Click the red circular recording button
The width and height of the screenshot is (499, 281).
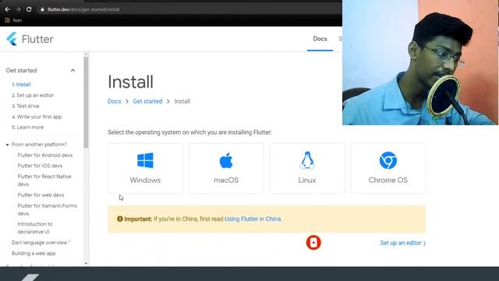(313, 243)
